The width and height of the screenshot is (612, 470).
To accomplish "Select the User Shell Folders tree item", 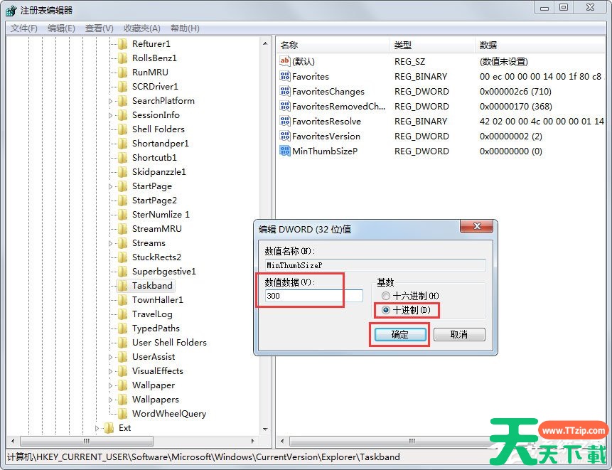I will tap(169, 343).
